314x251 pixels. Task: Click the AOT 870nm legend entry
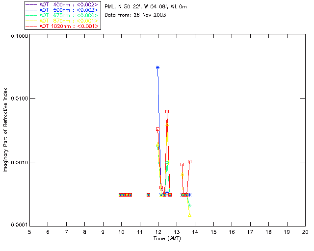pos(62,21)
